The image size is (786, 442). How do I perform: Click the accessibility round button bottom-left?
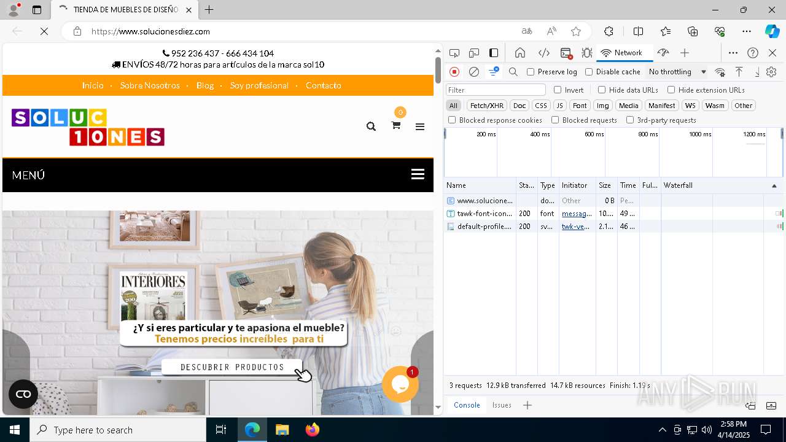[23, 394]
